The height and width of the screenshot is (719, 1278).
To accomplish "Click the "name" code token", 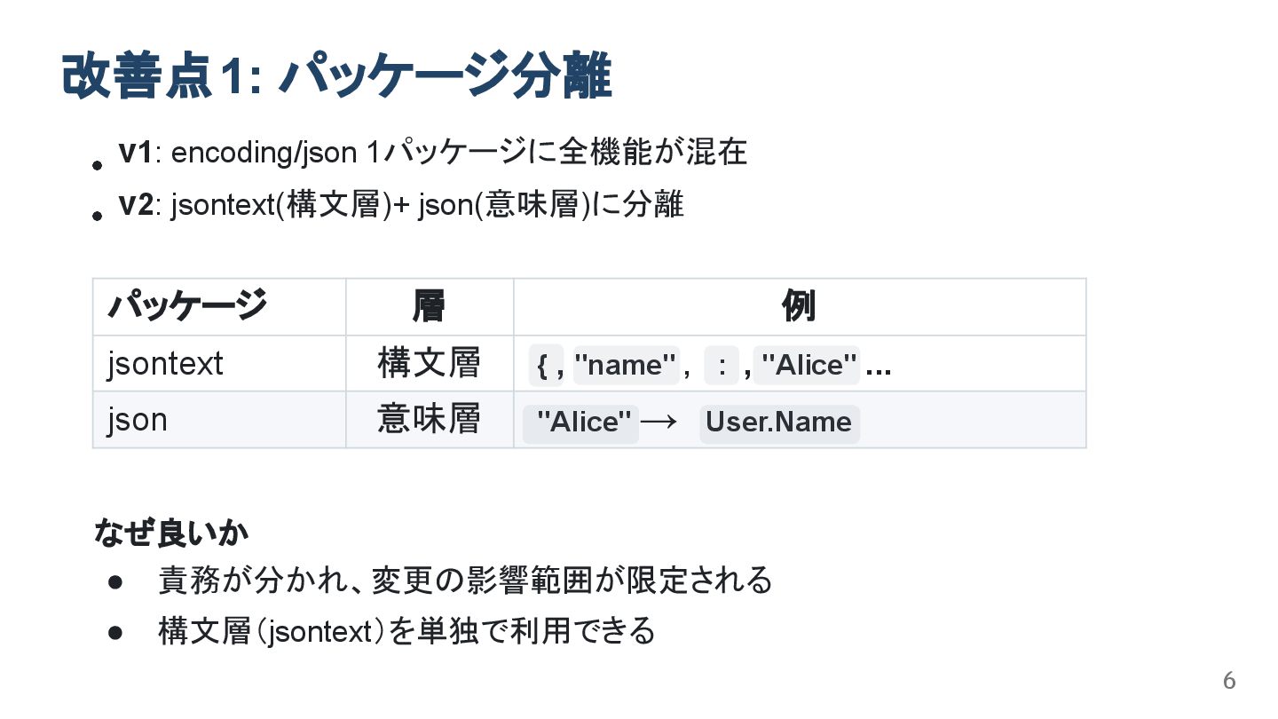I will 626,366.
